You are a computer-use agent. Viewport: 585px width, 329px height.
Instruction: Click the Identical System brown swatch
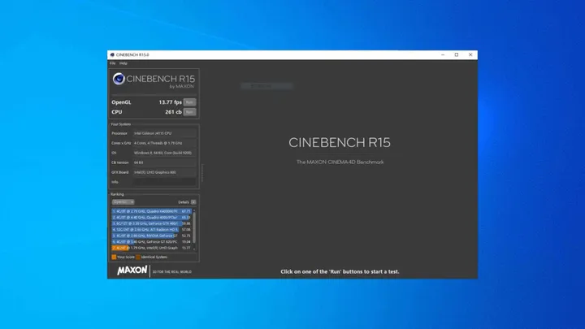click(138, 257)
